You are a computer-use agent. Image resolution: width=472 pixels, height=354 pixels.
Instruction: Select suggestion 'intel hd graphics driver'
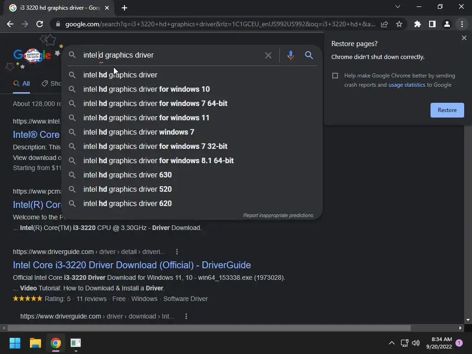click(x=192, y=75)
